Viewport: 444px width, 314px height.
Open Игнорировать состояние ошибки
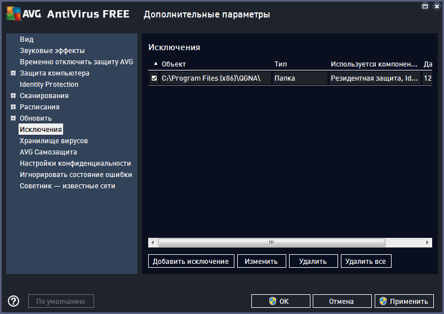[76, 175]
